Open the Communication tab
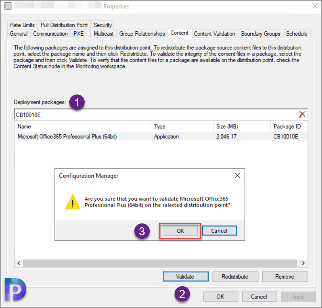Image resolution: width=322 pixels, height=308 pixels. pyautogui.click(x=51, y=34)
